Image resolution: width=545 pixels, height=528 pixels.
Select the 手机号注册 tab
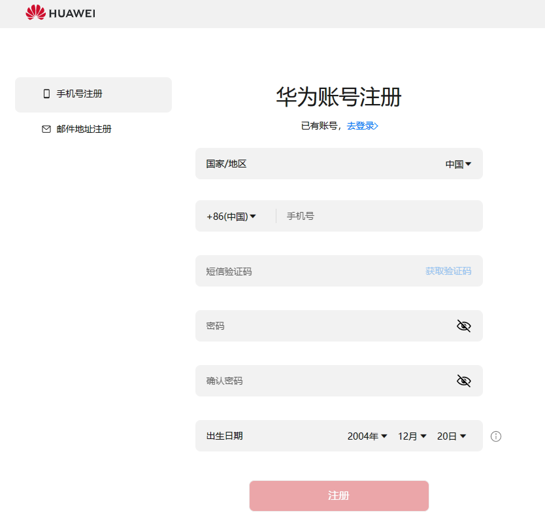[x=93, y=95]
